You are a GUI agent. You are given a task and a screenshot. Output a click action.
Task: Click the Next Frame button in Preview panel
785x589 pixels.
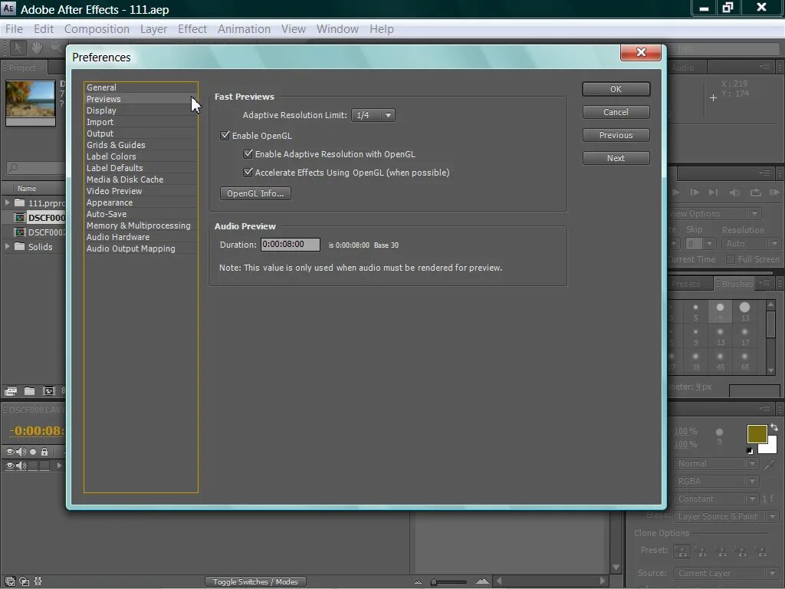(x=695, y=192)
